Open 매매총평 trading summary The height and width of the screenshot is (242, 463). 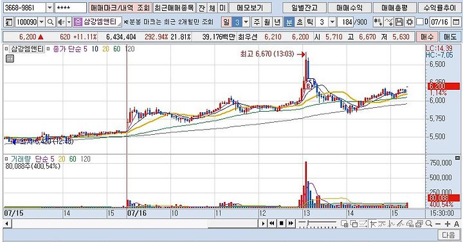click(x=395, y=8)
